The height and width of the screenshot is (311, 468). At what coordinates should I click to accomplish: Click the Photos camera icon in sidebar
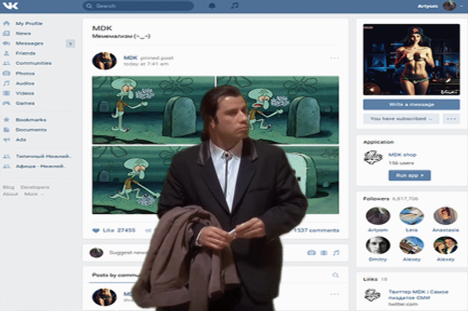click(x=6, y=73)
